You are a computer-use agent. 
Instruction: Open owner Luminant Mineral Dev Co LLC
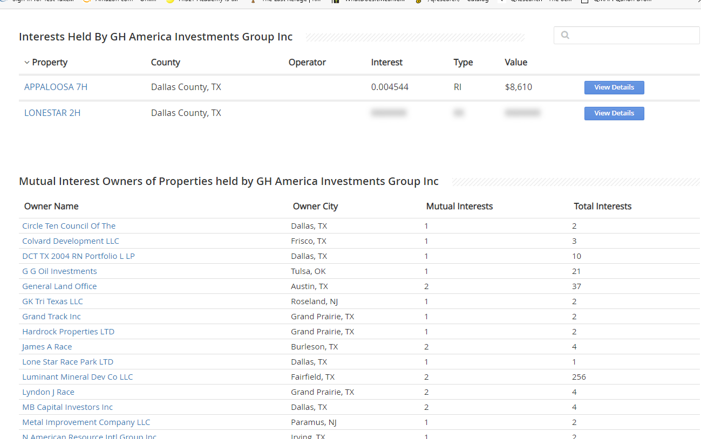(x=77, y=376)
